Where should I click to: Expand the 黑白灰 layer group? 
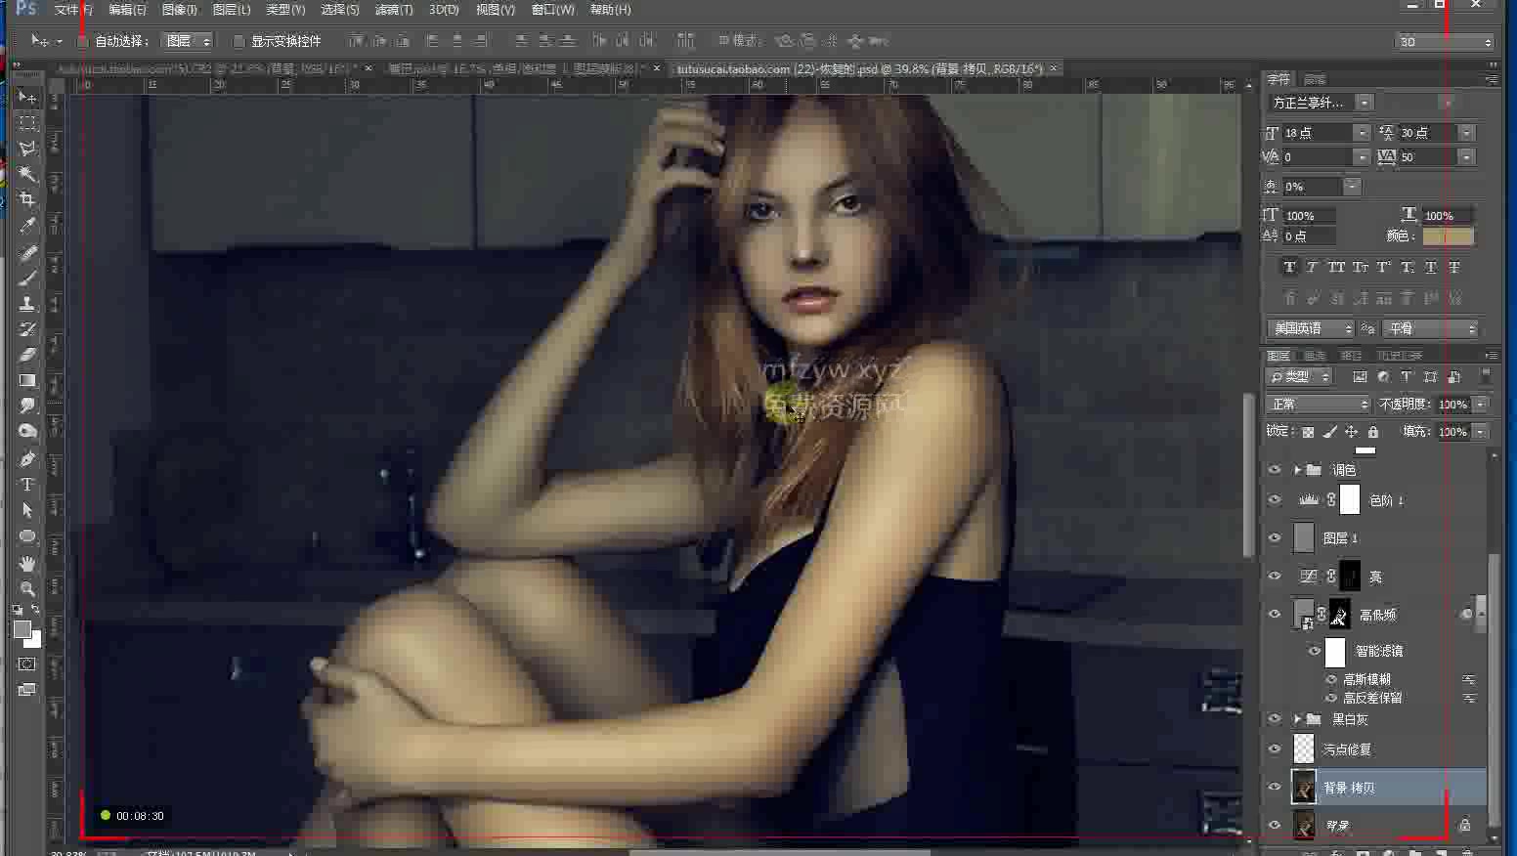point(1297,719)
